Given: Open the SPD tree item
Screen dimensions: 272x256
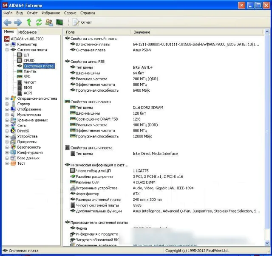Looking at the screenshot, I should coord(27,77).
